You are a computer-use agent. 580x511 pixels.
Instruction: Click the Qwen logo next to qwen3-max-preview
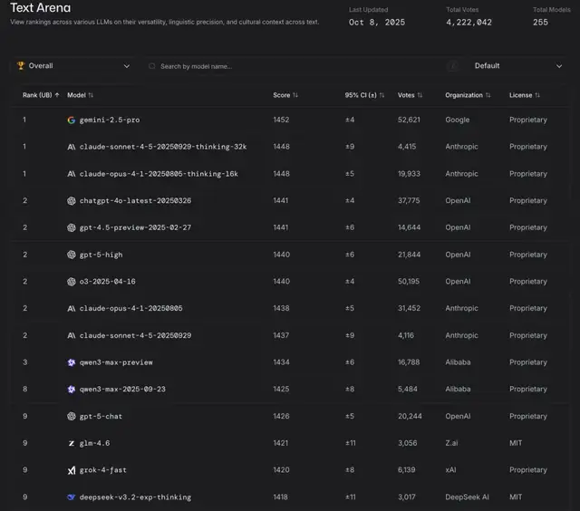click(72, 362)
